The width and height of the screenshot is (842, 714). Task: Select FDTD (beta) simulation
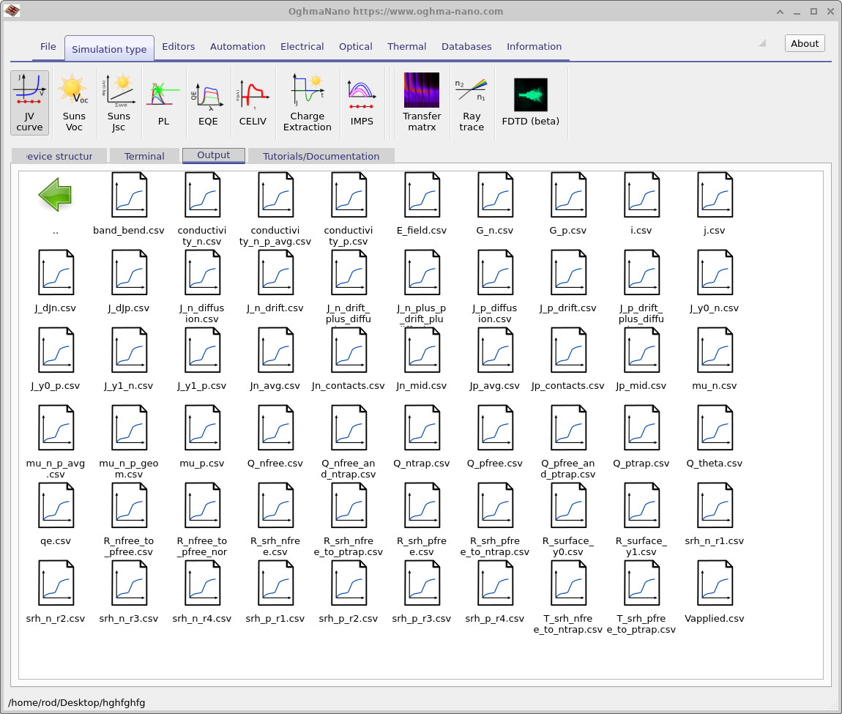pyautogui.click(x=531, y=103)
